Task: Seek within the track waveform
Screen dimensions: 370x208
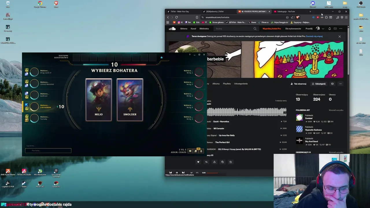Action: coord(247,112)
